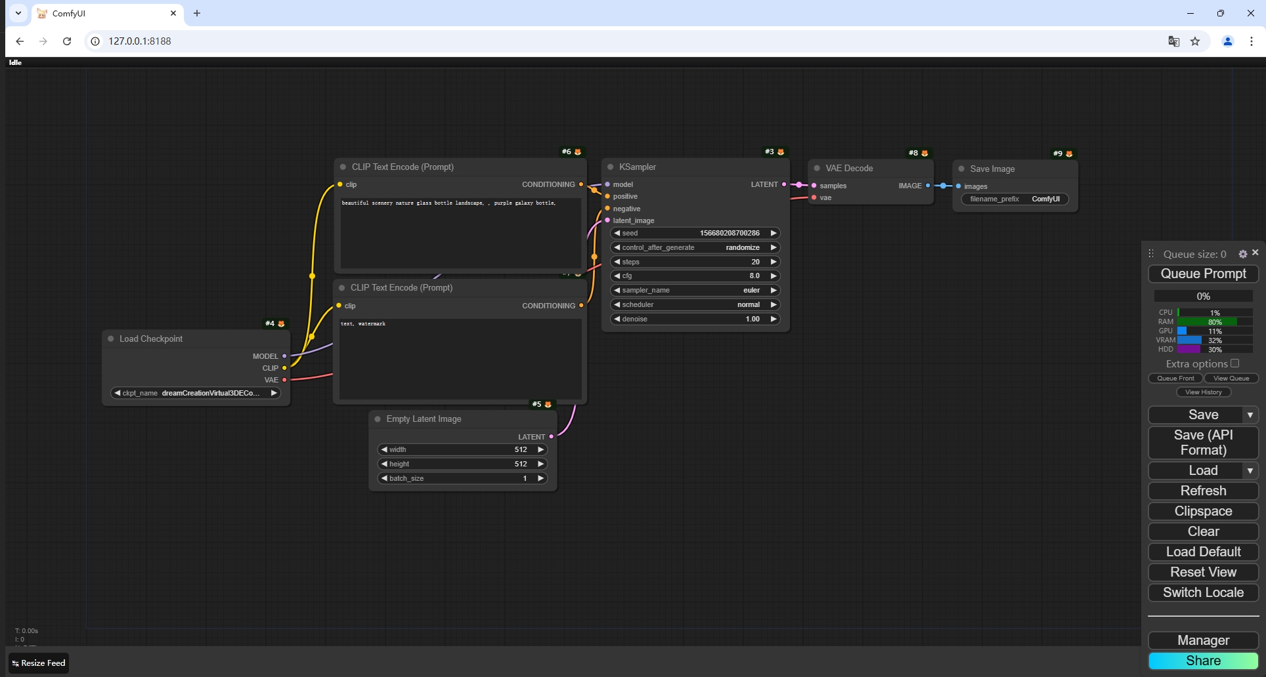Open the sampler_name selector showing euler
1266x677 pixels.
pyautogui.click(x=695, y=290)
